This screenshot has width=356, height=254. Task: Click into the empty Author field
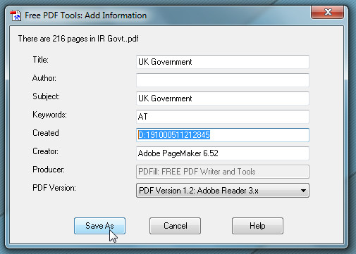223,80
